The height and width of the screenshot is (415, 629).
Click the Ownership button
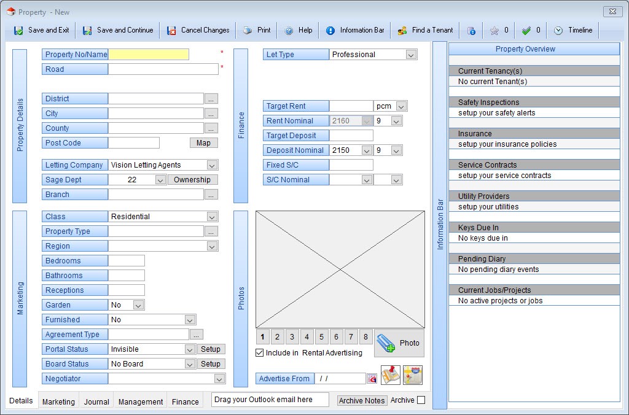click(192, 180)
